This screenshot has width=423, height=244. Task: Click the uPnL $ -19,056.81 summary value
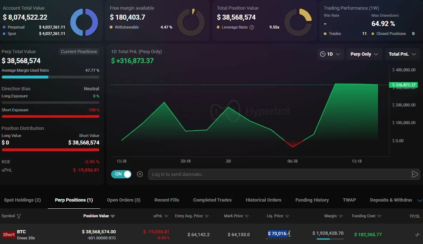(x=86, y=170)
